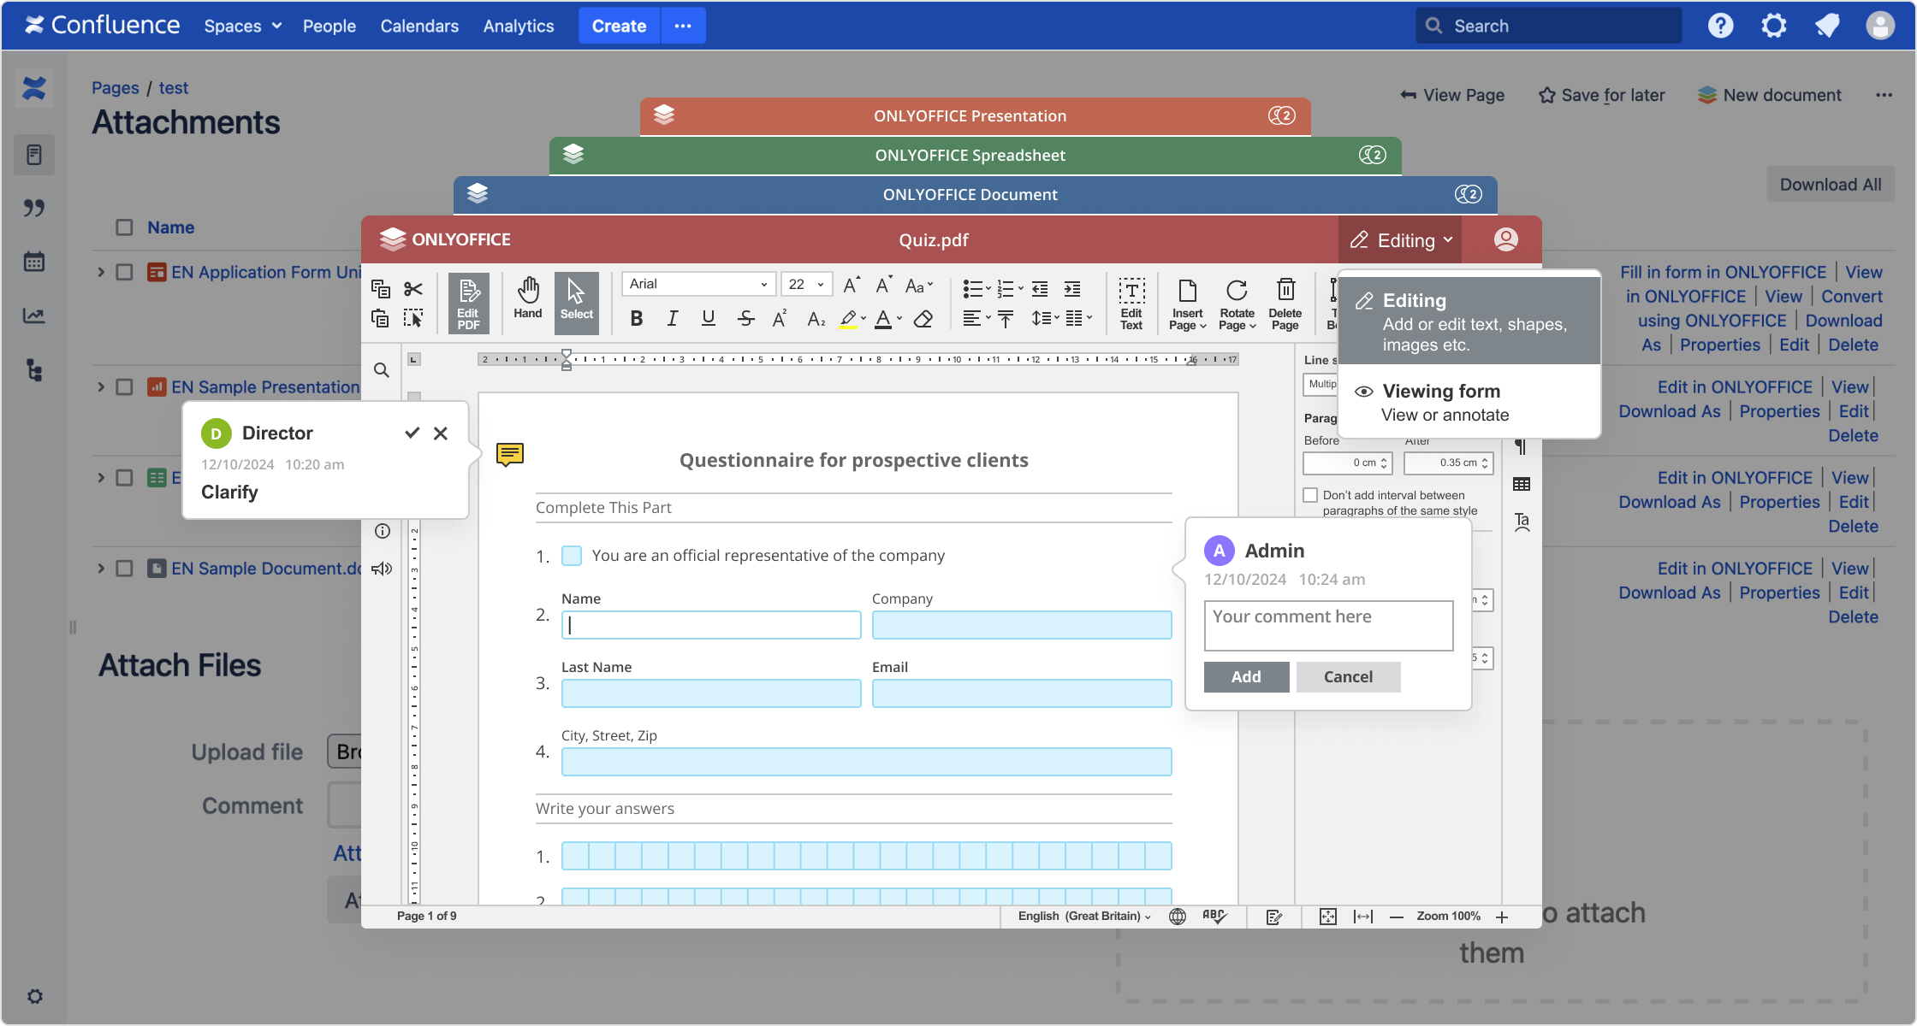Increase the Before spacing stepper
This screenshot has height=1026, width=1917.
(x=1384, y=459)
